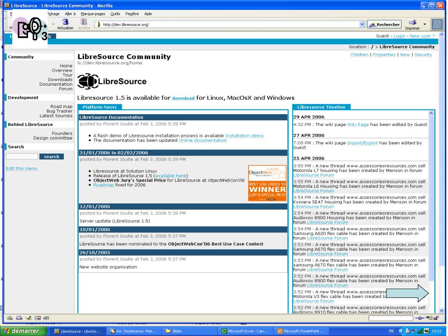Click the blue search button in sidebar
Viewport: 448px width, 336px height.
(x=52, y=157)
